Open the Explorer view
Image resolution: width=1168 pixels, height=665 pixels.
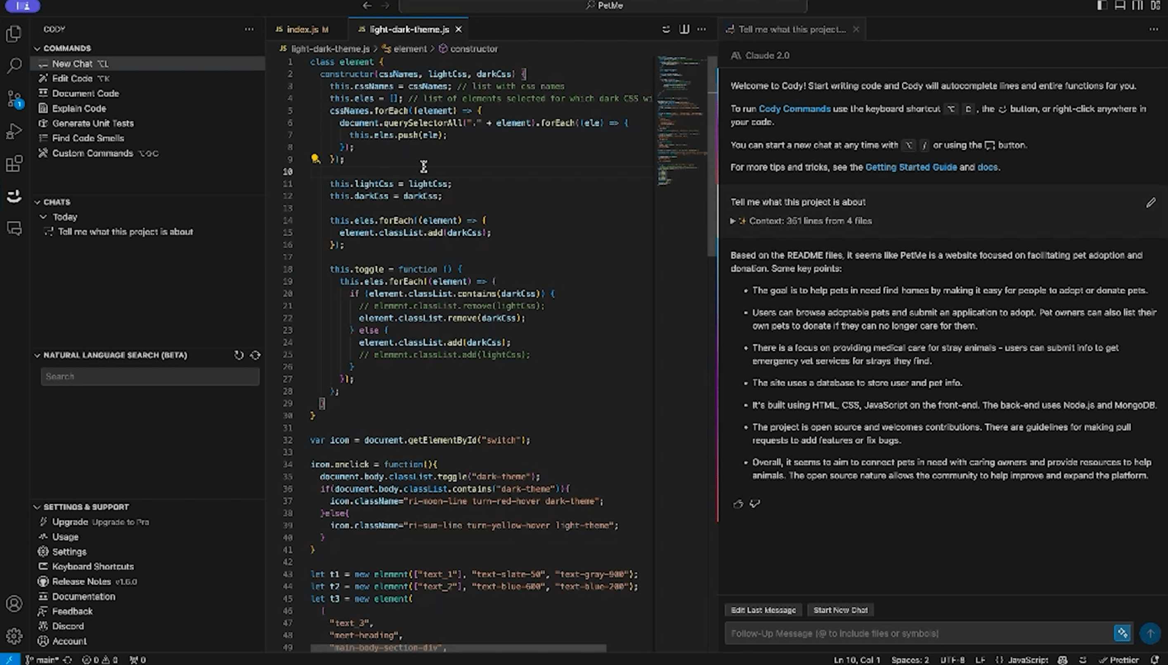pyautogui.click(x=14, y=33)
